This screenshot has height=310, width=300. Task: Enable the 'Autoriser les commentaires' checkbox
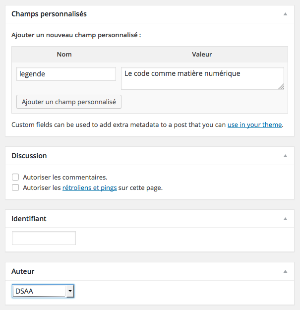[16, 177]
